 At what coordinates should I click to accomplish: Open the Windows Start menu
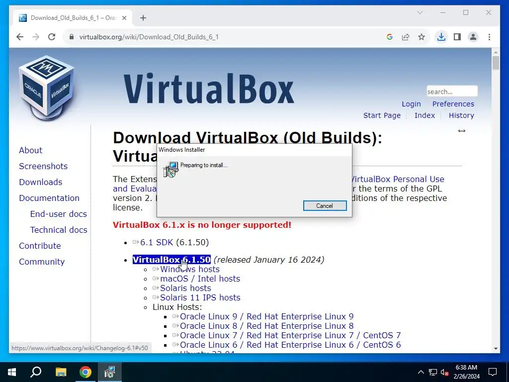(12, 372)
